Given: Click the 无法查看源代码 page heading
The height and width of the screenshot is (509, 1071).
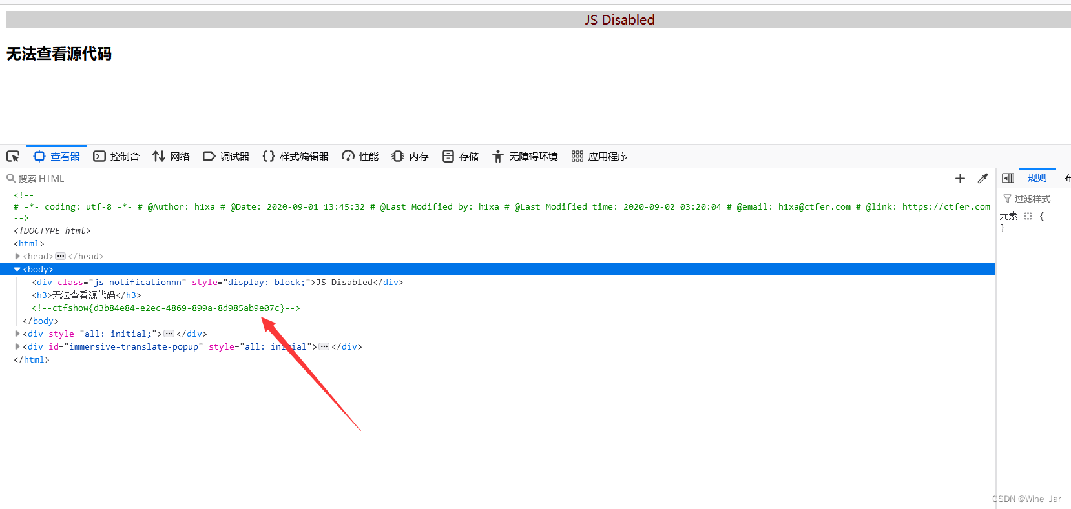Looking at the screenshot, I should click(x=59, y=54).
